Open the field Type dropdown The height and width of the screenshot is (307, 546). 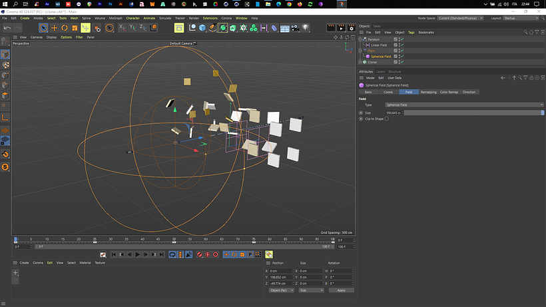463,105
